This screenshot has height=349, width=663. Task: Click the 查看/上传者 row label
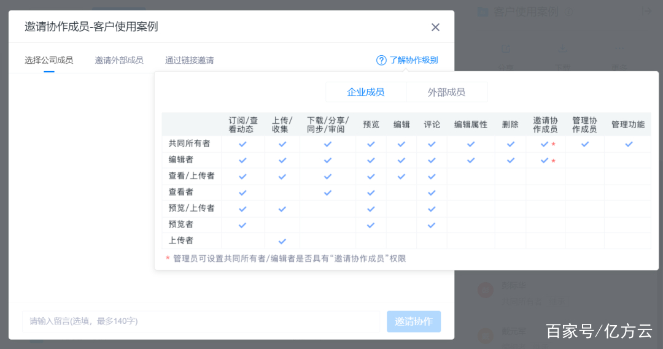191,176
